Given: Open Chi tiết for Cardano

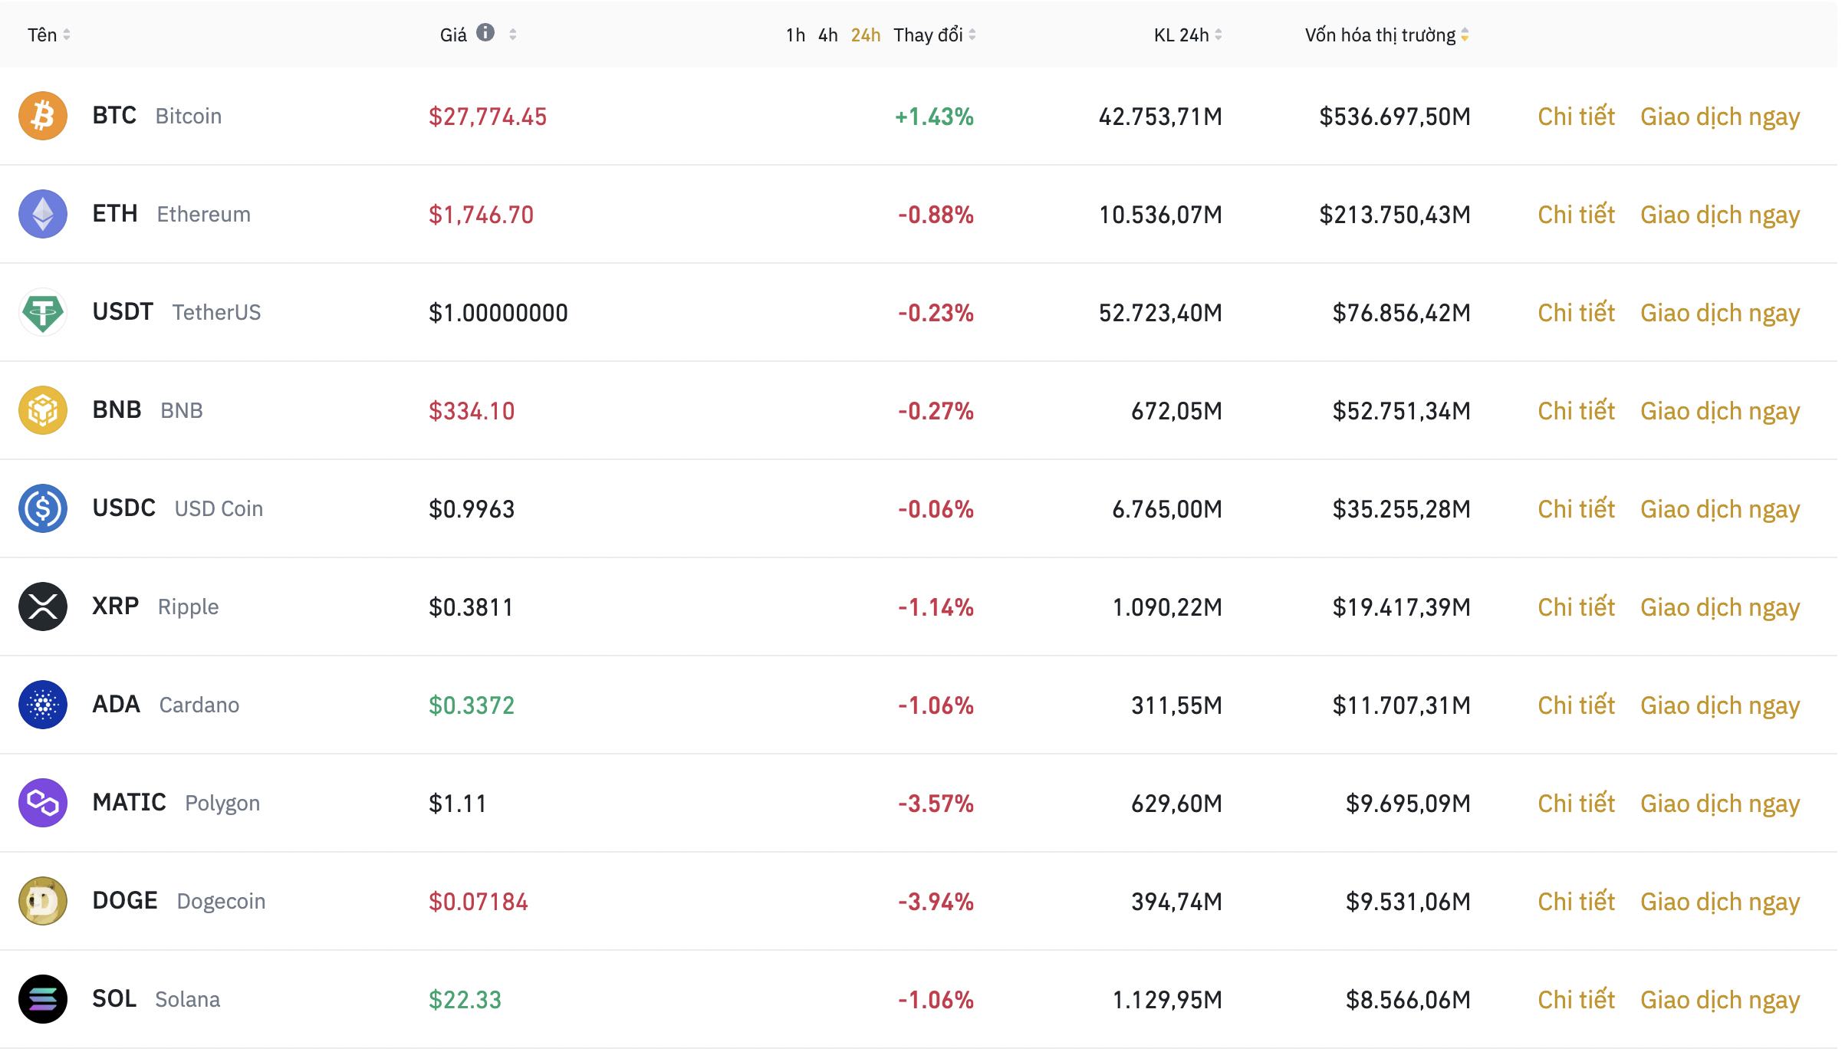Looking at the screenshot, I should (1577, 705).
